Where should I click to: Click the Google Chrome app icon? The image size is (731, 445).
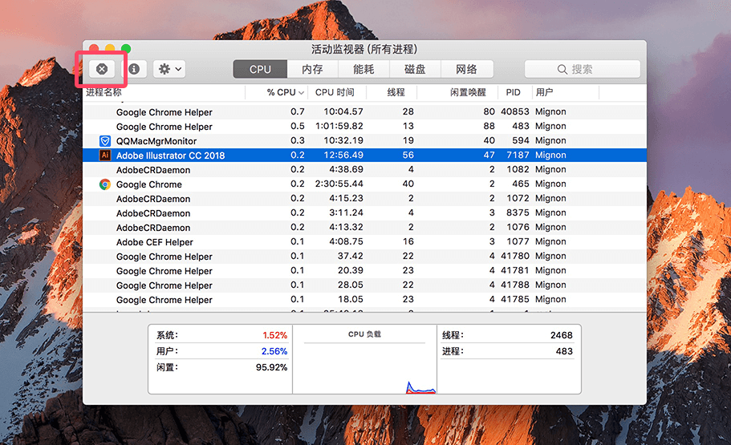tap(105, 184)
